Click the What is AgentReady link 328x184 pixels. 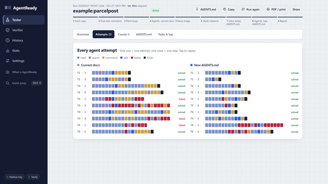[x=24, y=72]
